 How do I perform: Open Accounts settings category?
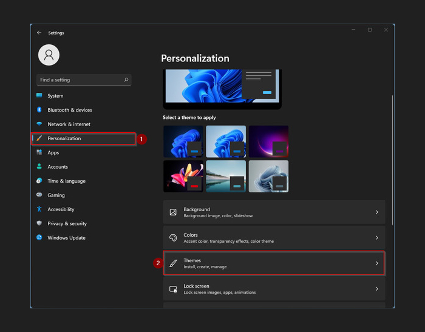tap(84, 167)
